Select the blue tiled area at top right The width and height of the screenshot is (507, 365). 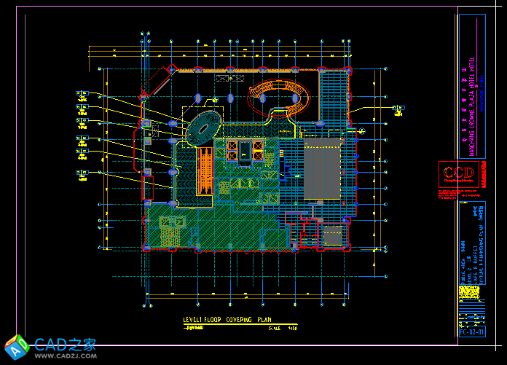(x=335, y=93)
